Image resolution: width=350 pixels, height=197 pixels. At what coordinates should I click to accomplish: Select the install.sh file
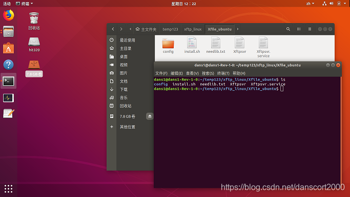click(192, 45)
